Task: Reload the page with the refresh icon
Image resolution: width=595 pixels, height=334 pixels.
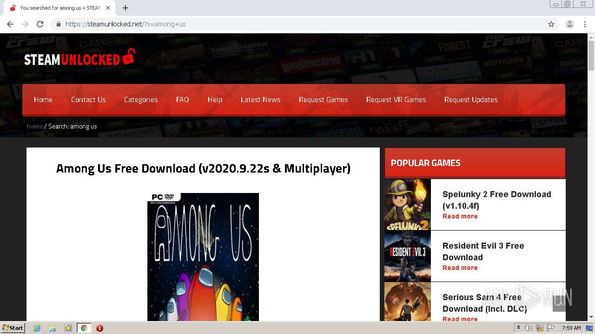Action: pyautogui.click(x=40, y=24)
